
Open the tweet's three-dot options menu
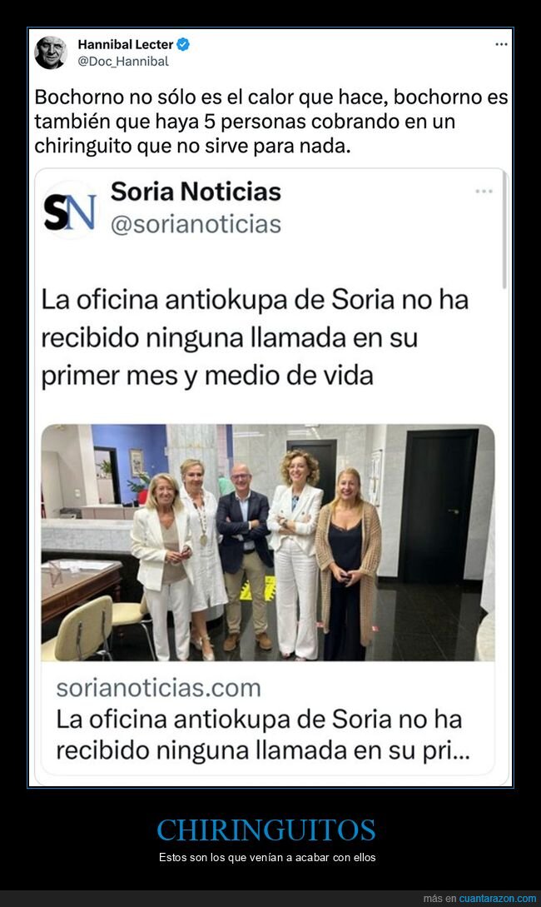[x=501, y=44]
